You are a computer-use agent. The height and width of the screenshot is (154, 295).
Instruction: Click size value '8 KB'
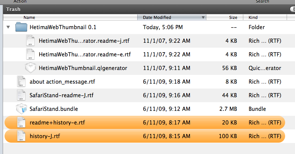pos(231,82)
